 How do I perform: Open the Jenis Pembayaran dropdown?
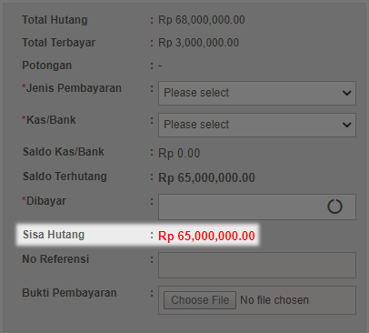coord(257,93)
